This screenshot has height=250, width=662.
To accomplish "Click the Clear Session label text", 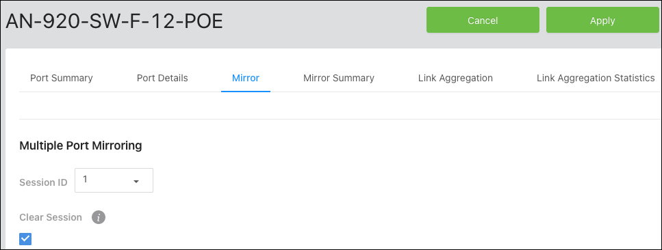I will click(51, 217).
